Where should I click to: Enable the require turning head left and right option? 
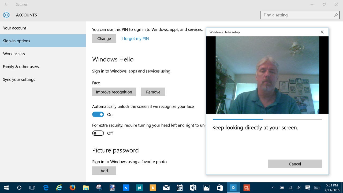pos(98,133)
